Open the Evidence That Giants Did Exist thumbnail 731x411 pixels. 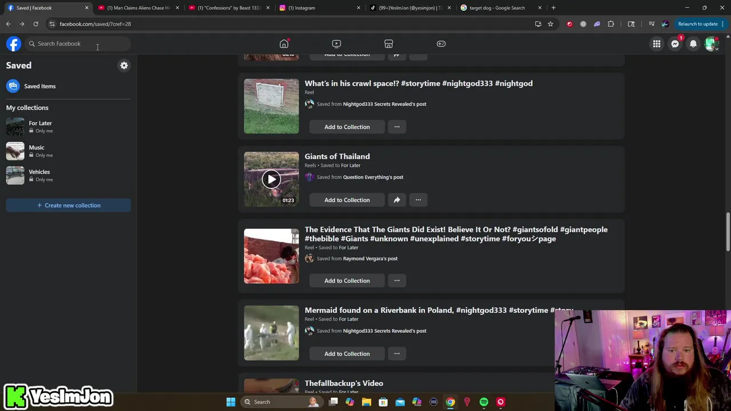271,256
